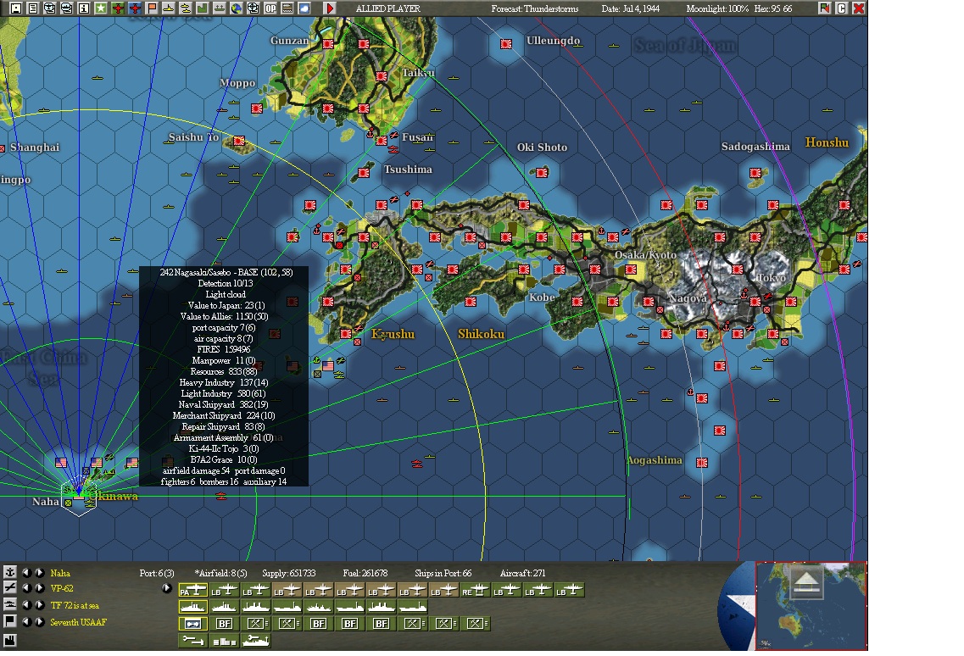Click the industry buildings icon in bottom row

(x=224, y=641)
